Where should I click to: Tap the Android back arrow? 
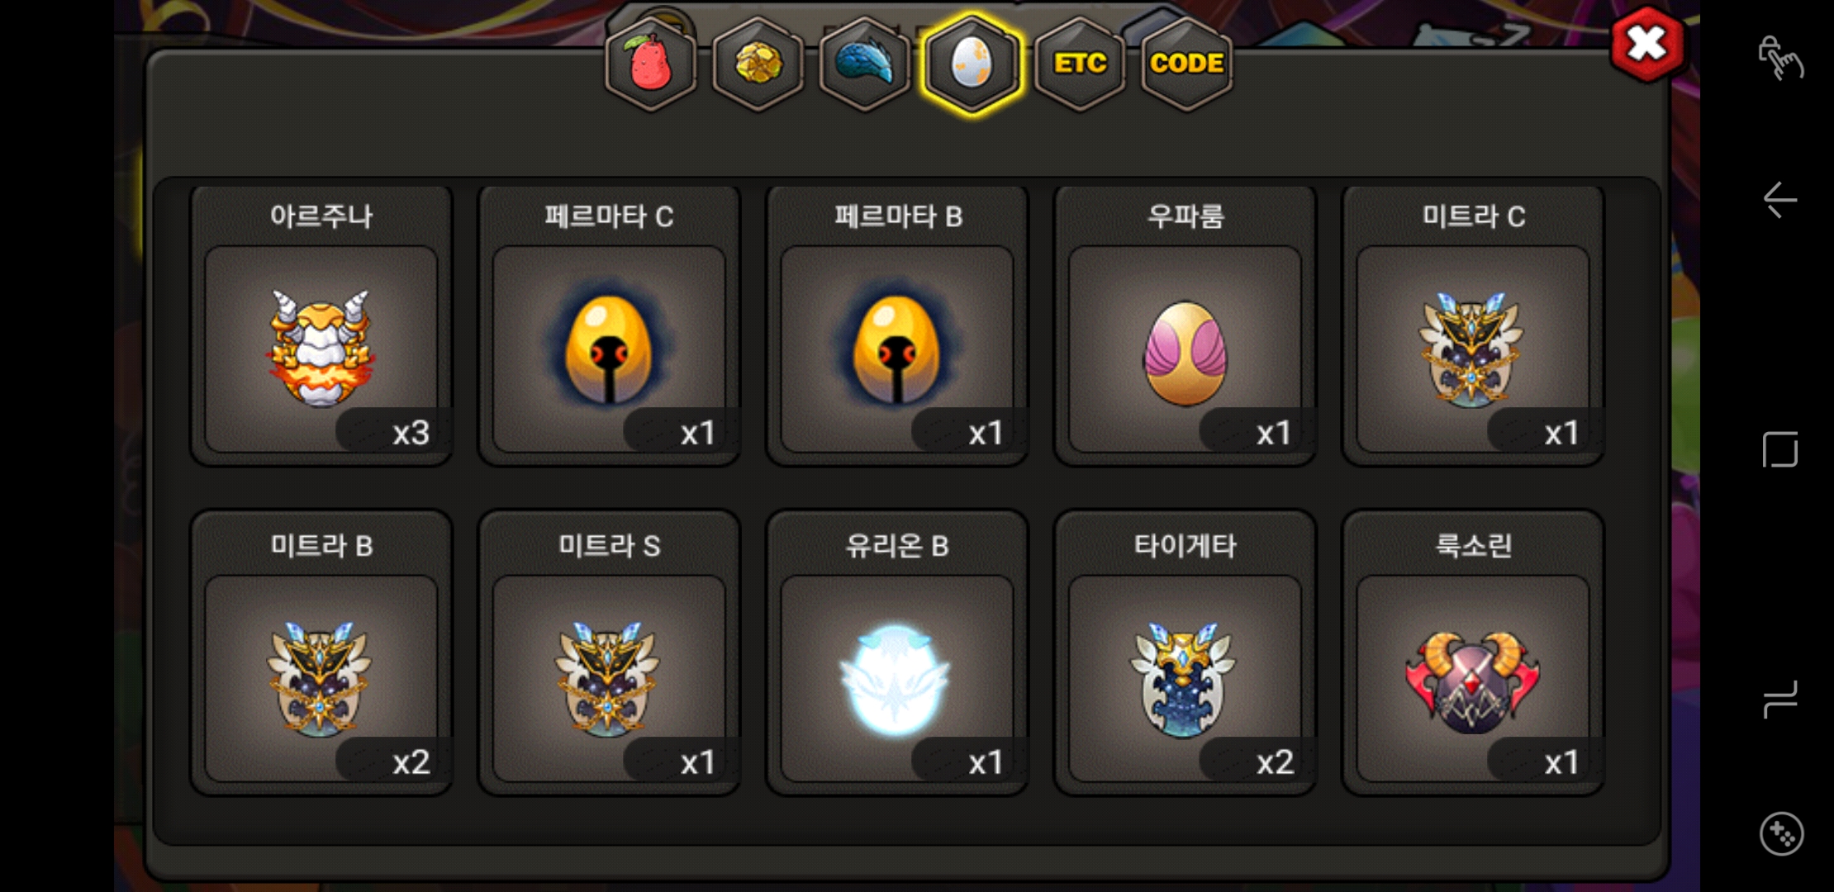point(1780,200)
